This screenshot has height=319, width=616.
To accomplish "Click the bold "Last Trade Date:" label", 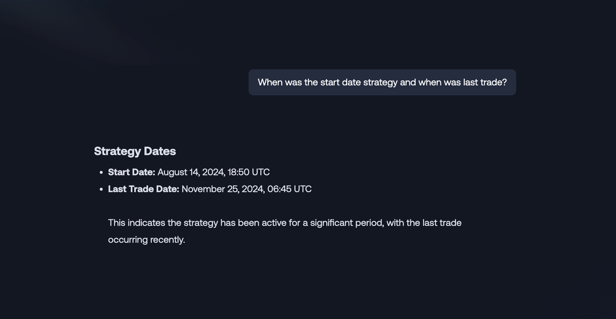I will [144, 189].
